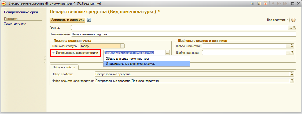
Task: Open the Шаблон ценника search magnifier
Action: coord(292,53)
